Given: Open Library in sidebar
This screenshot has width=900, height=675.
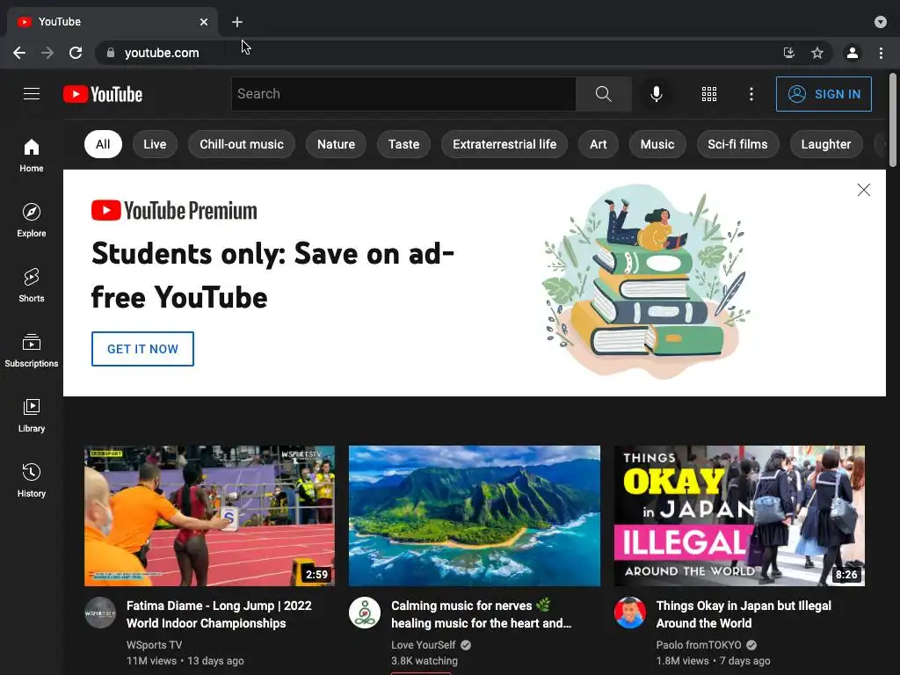Looking at the screenshot, I should pyautogui.click(x=32, y=415).
